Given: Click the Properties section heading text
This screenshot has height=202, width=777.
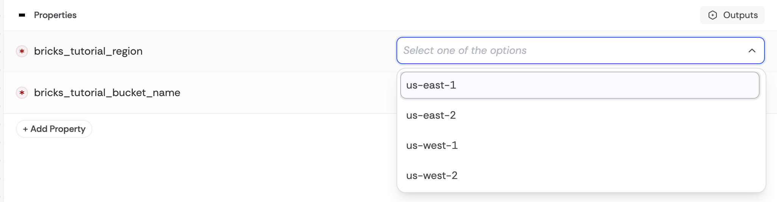Looking at the screenshot, I should [x=55, y=15].
